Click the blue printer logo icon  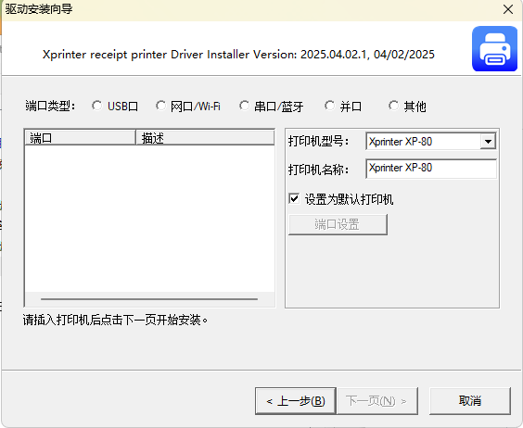494,49
